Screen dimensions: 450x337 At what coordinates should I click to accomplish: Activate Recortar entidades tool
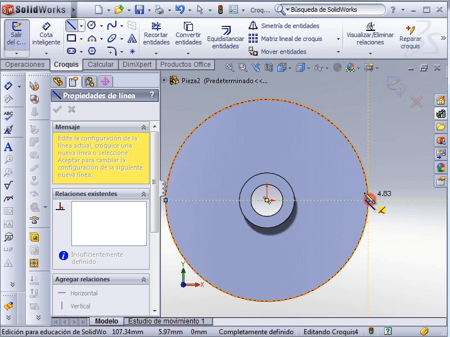click(156, 34)
